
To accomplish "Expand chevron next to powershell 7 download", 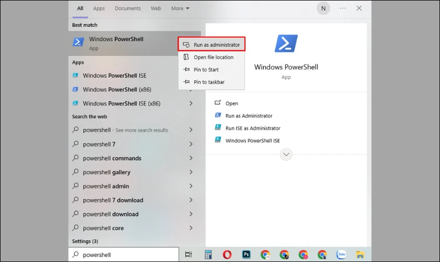I will [191, 200].
